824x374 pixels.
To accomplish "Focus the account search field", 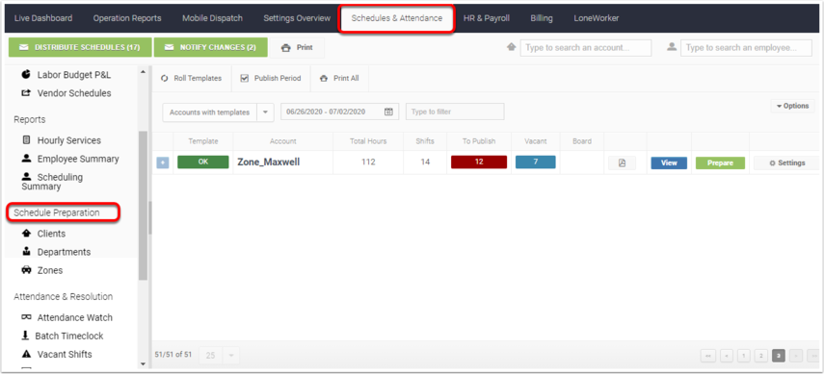I will point(585,48).
